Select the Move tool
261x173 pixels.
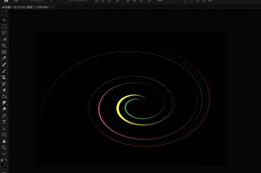click(4, 20)
